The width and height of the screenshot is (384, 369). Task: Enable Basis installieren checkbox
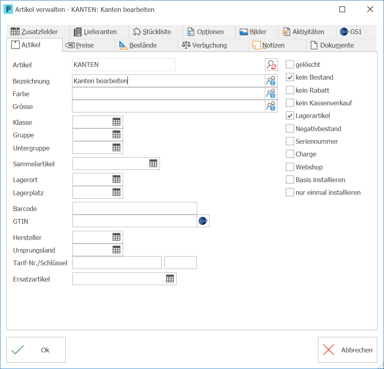click(x=290, y=180)
